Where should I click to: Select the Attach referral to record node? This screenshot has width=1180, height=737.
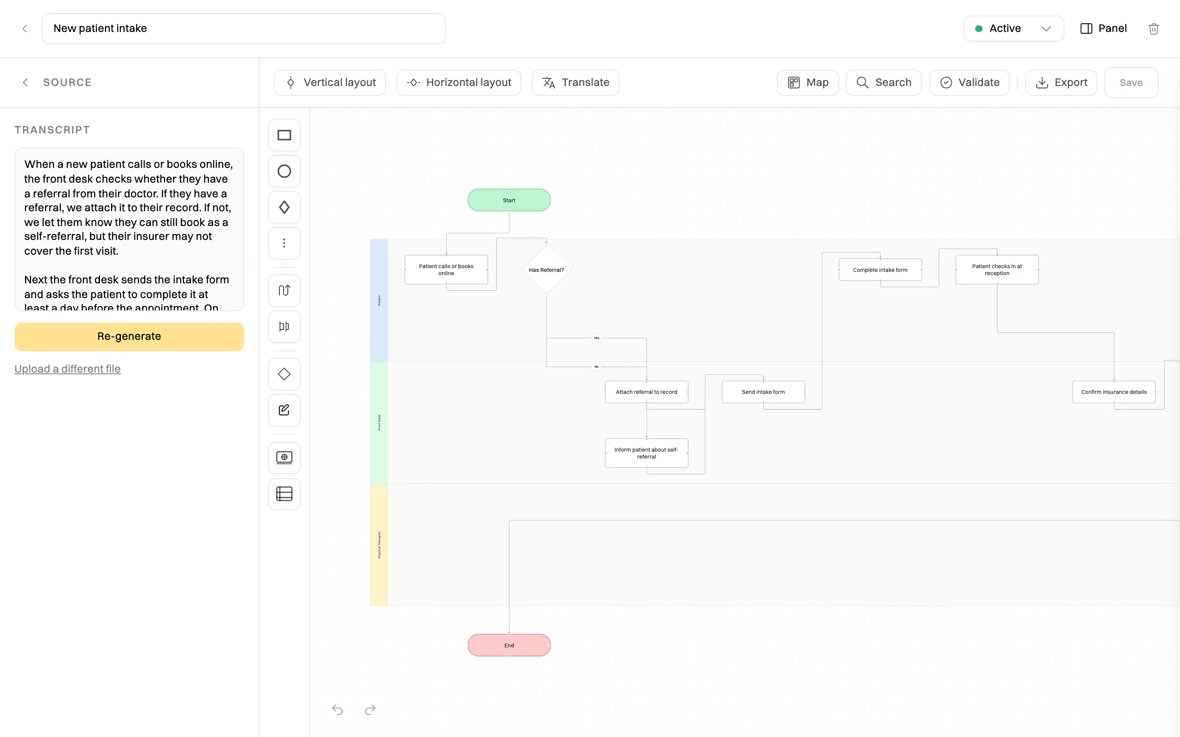coord(647,392)
